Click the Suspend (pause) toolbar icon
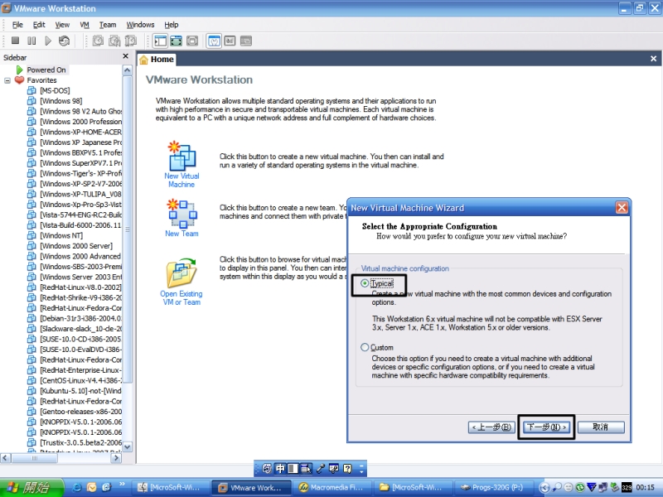 tap(31, 41)
